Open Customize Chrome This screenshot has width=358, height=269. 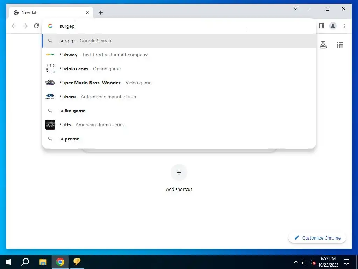coord(317,238)
